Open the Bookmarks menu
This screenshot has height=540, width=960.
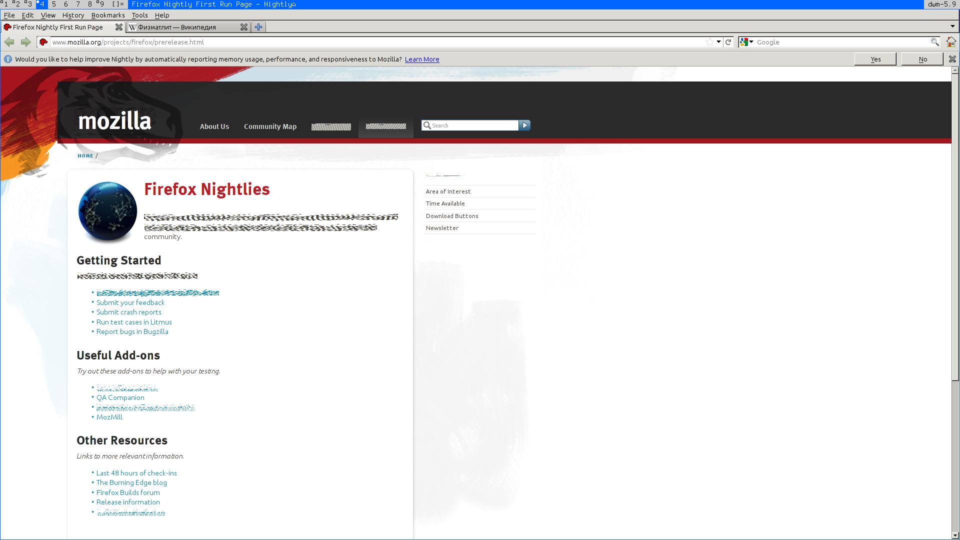tap(108, 15)
